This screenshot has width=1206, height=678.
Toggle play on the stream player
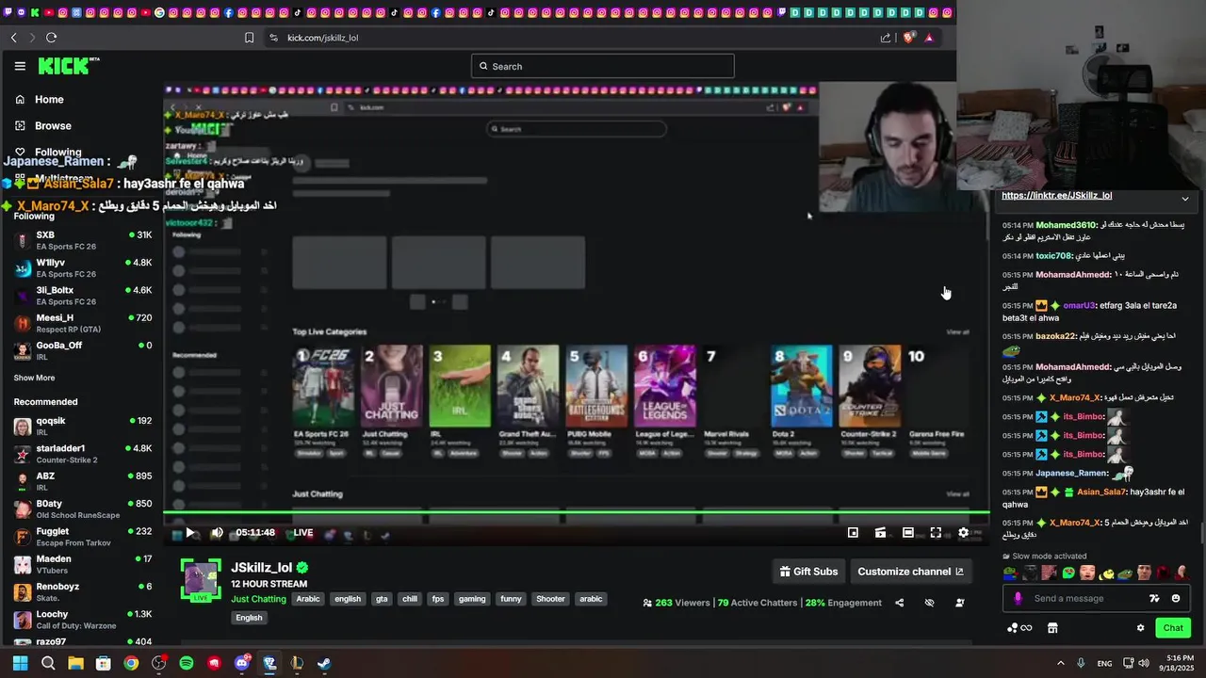pyautogui.click(x=189, y=532)
